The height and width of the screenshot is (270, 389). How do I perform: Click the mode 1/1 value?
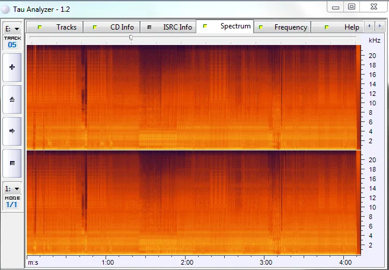(x=12, y=205)
